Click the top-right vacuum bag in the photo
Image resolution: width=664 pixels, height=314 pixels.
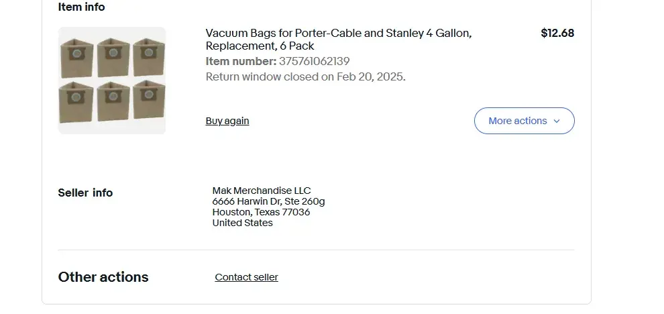tap(148, 56)
